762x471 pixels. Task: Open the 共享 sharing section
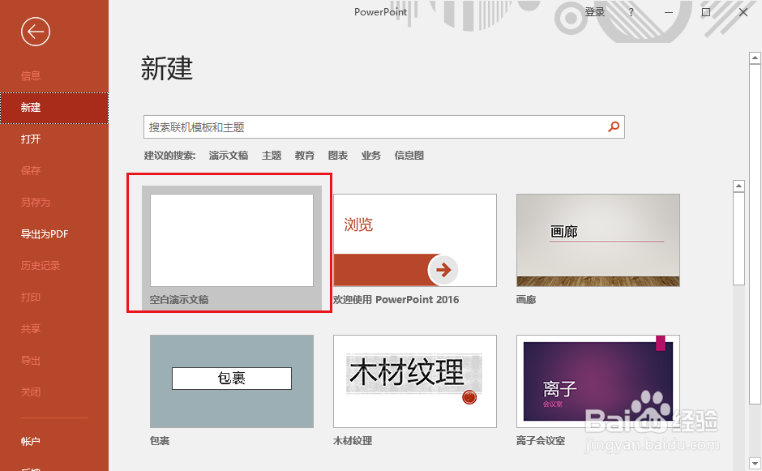coord(29,329)
